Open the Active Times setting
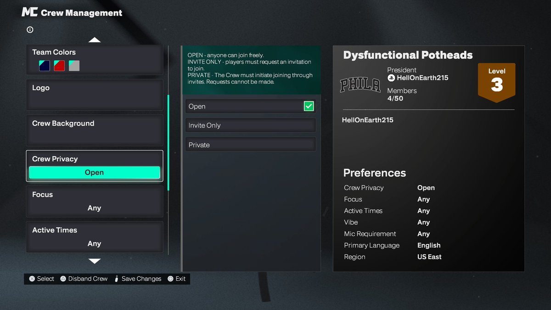The width and height of the screenshot is (551, 310). click(x=95, y=237)
